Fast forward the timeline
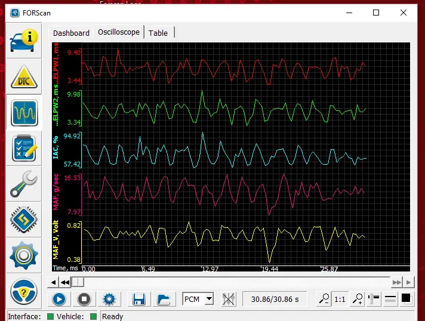The width and height of the screenshot is (425, 321). point(396,283)
